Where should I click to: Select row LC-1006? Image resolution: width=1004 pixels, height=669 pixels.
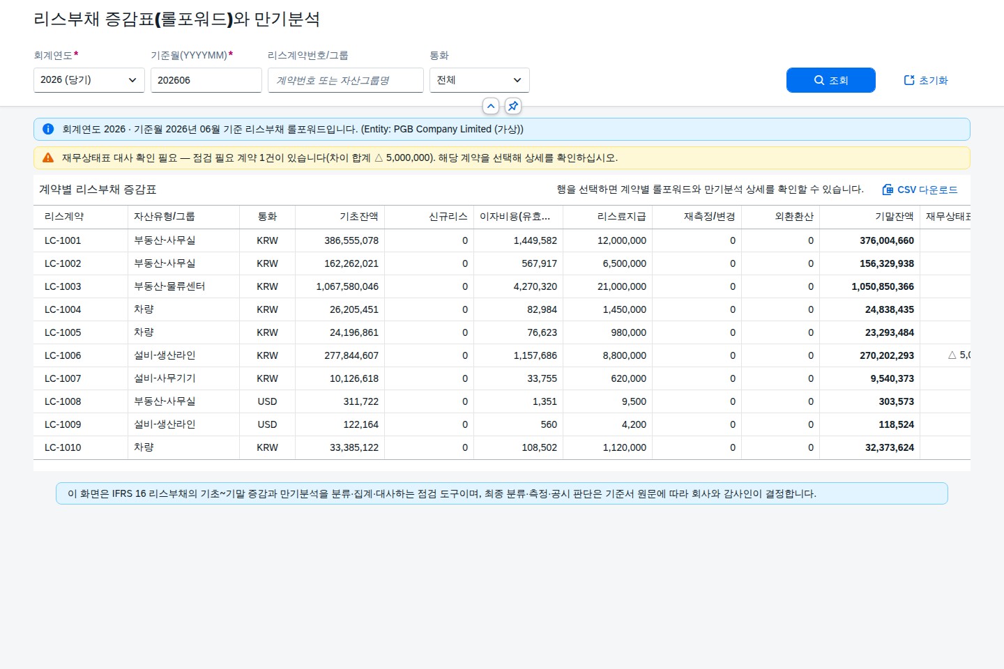[x=502, y=355]
